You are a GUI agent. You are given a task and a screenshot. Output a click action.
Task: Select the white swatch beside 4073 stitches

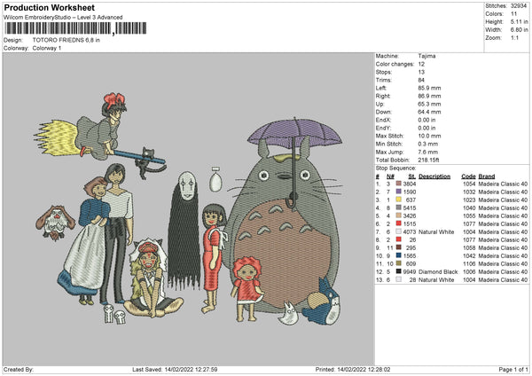(x=399, y=231)
